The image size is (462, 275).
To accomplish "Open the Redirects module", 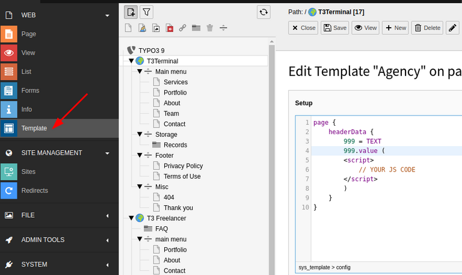I will point(34,191).
